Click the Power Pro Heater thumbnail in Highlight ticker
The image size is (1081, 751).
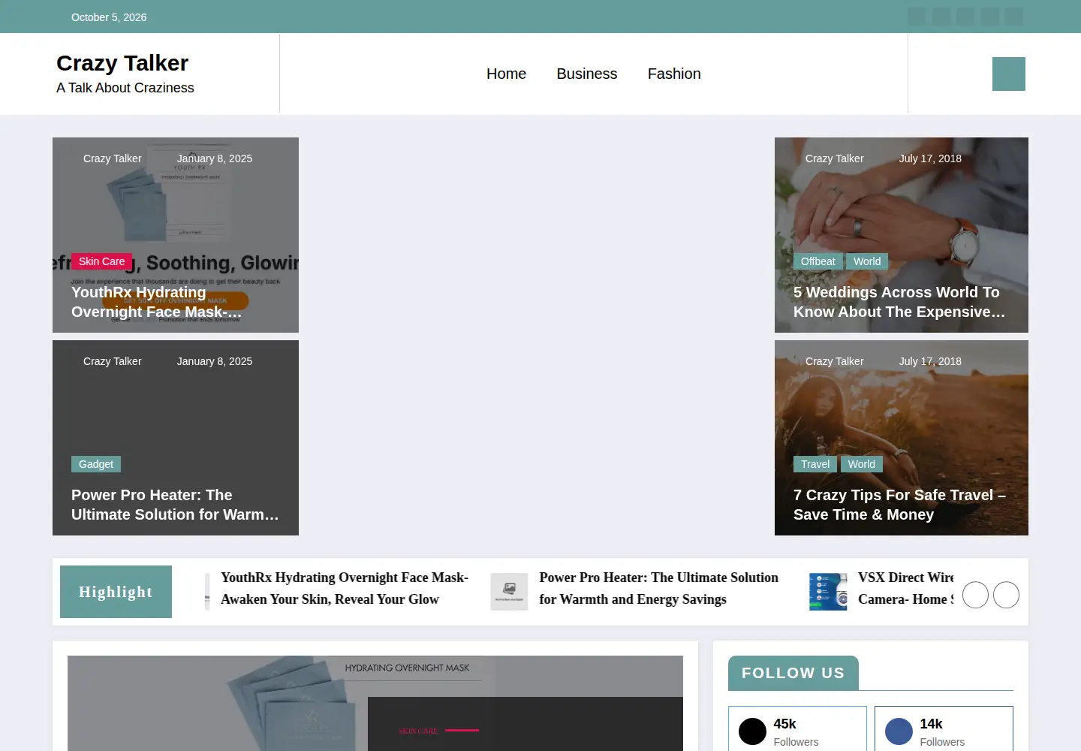pyautogui.click(x=509, y=592)
